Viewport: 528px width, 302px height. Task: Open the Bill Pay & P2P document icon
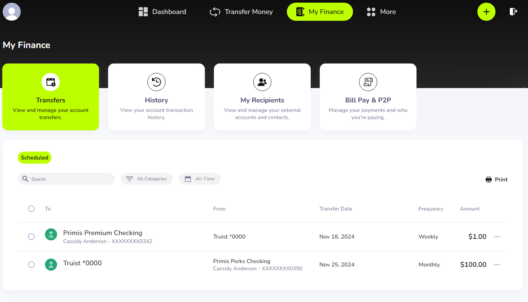pos(368,82)
